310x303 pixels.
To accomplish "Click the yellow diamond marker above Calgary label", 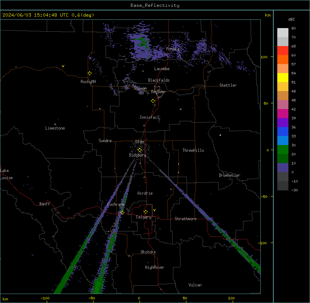I will [x=146, y=212].
